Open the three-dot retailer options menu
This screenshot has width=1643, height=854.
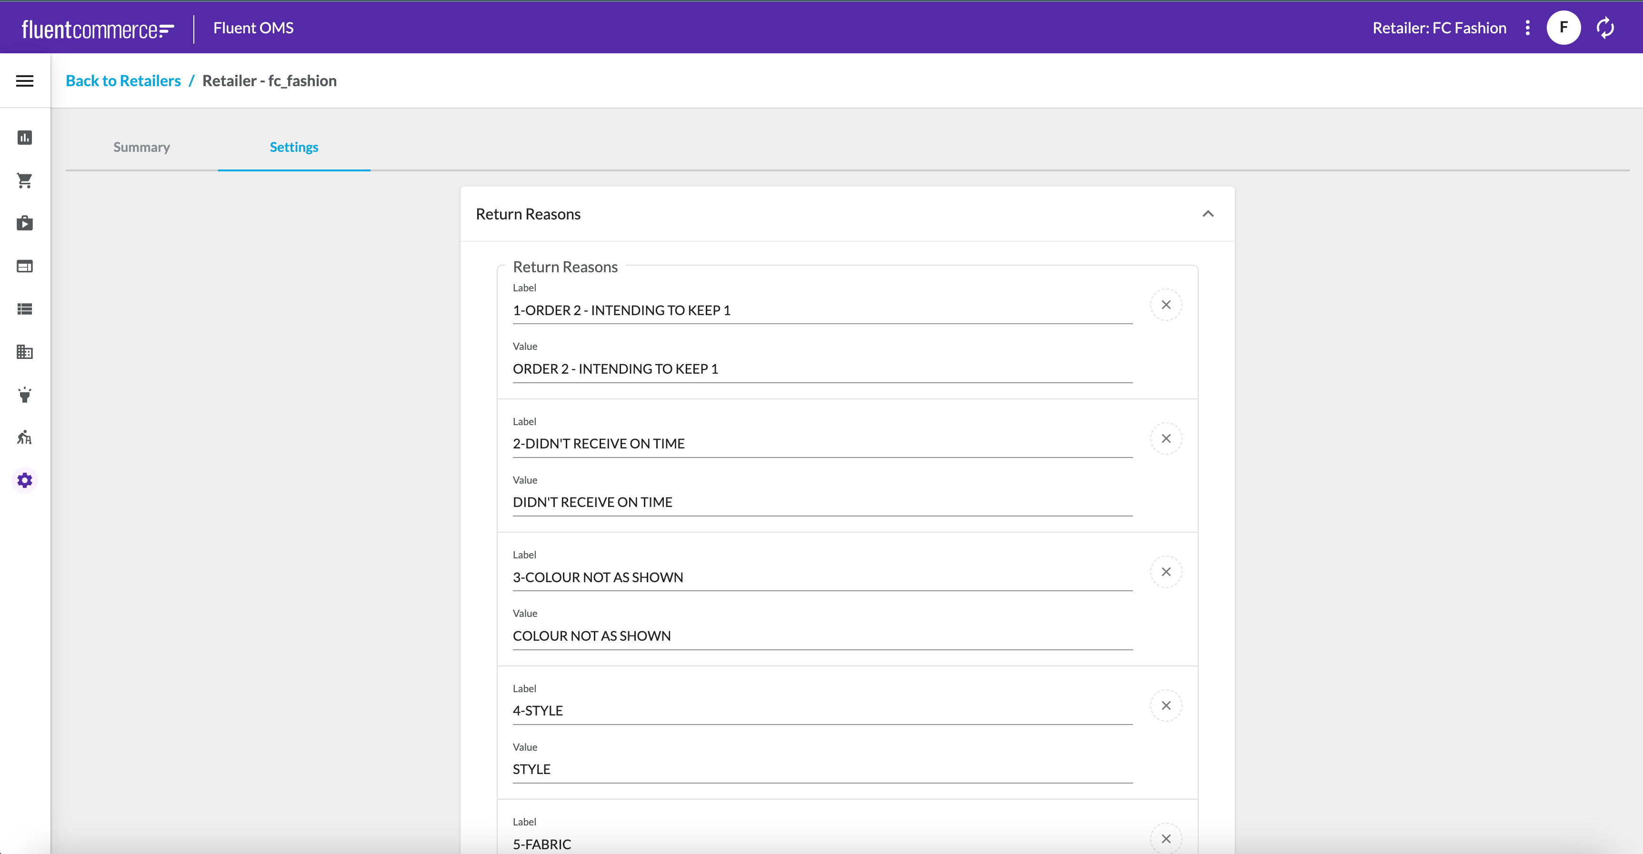pos(1528,28)
